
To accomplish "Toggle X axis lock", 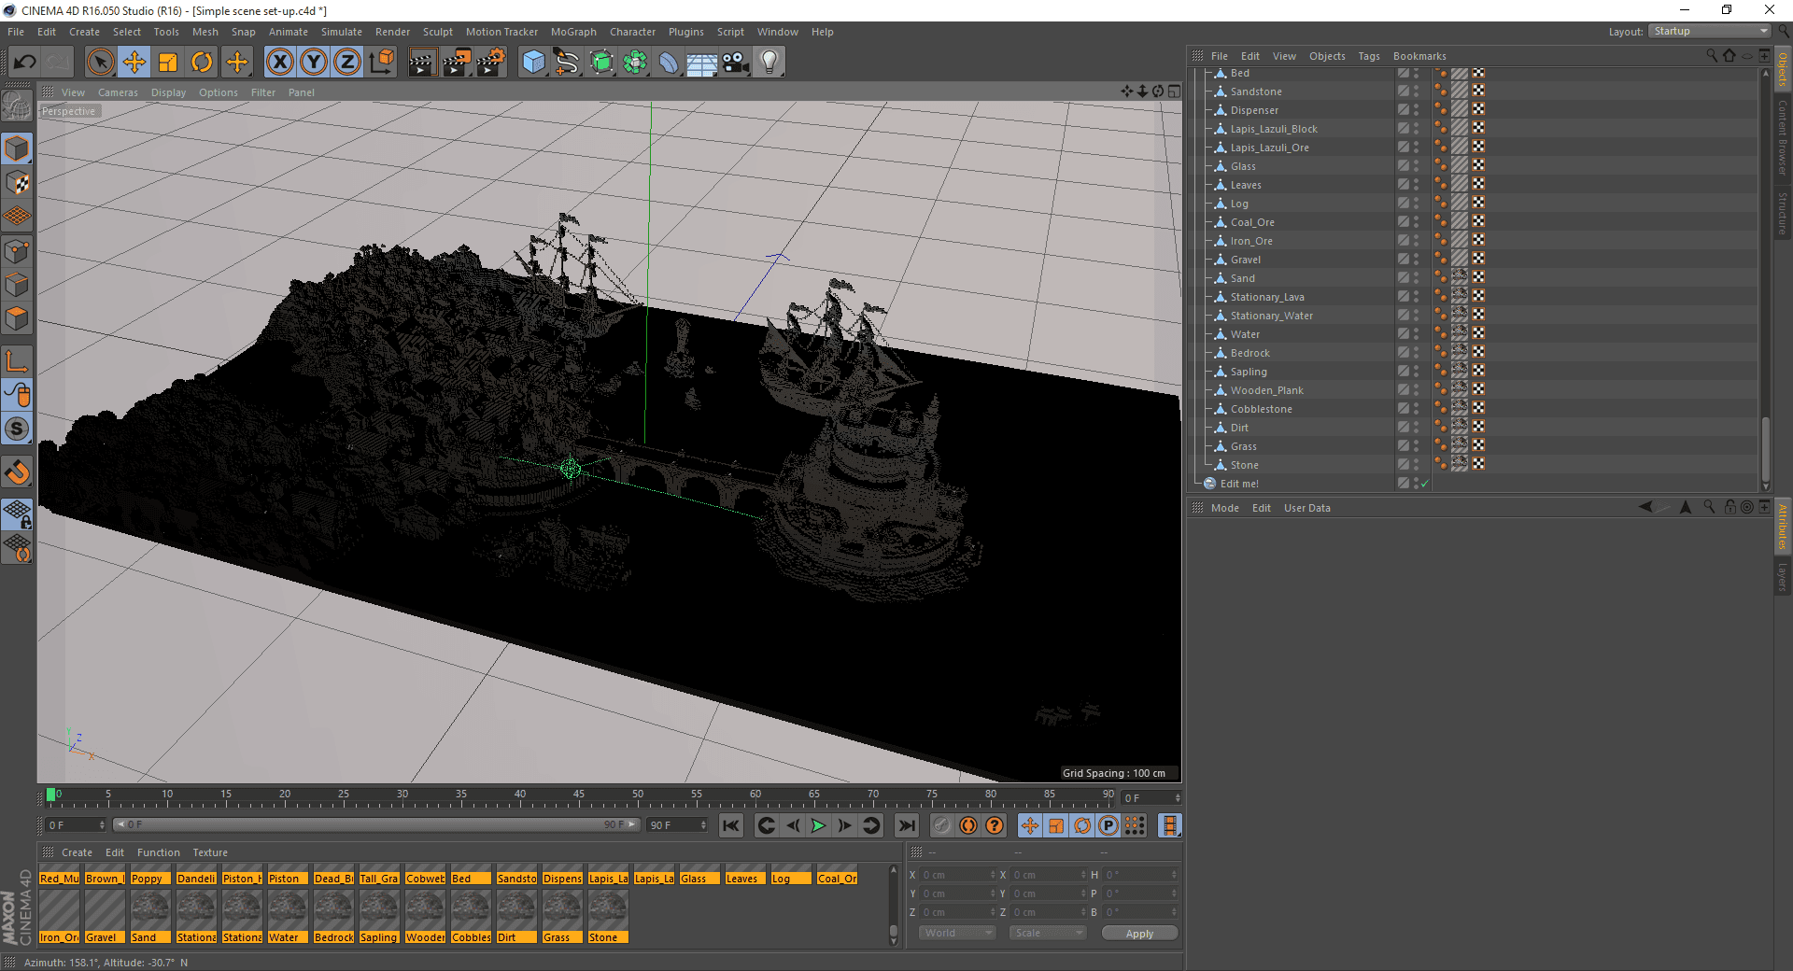I will (279, 63).
